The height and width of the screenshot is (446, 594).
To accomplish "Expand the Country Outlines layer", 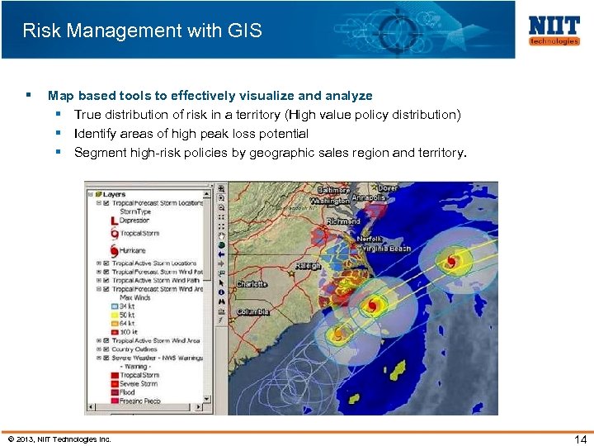I will click(x=99, y=349).
